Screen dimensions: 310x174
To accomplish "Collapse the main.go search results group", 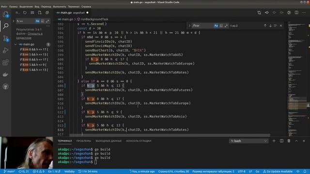I will [15, 44].
